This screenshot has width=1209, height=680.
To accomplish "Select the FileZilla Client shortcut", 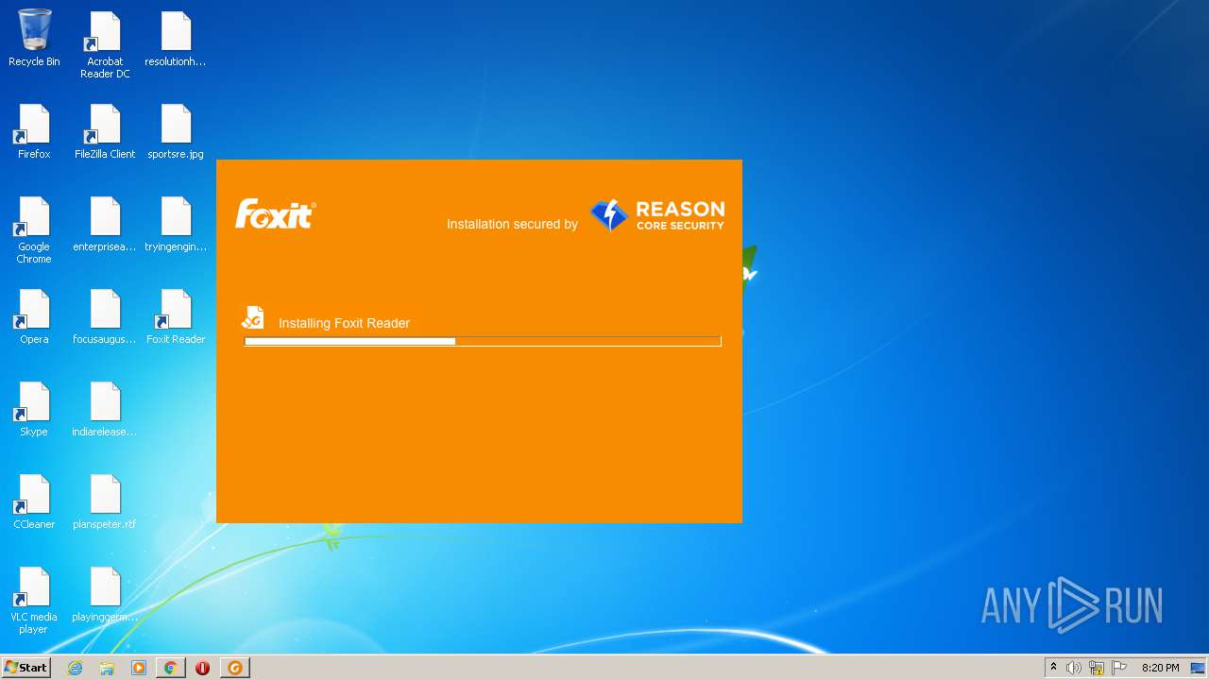I will pos(105,131).
